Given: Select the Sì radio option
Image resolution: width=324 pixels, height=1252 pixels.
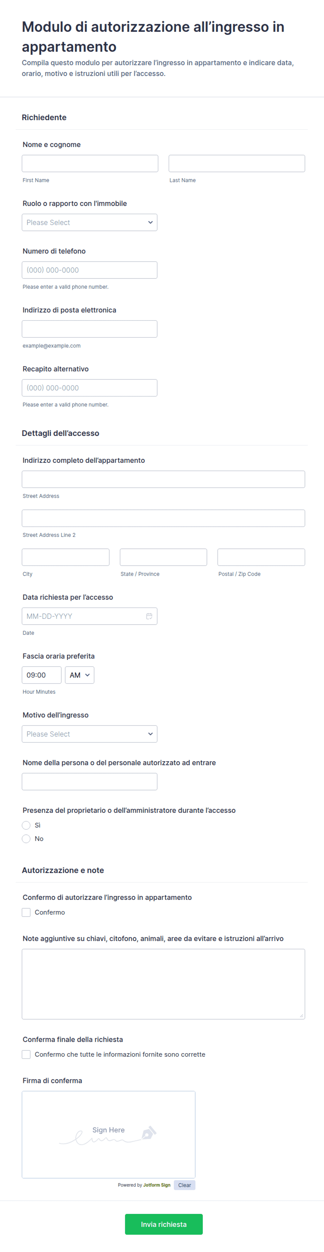Looking at the screenshot, I should 26,825.
